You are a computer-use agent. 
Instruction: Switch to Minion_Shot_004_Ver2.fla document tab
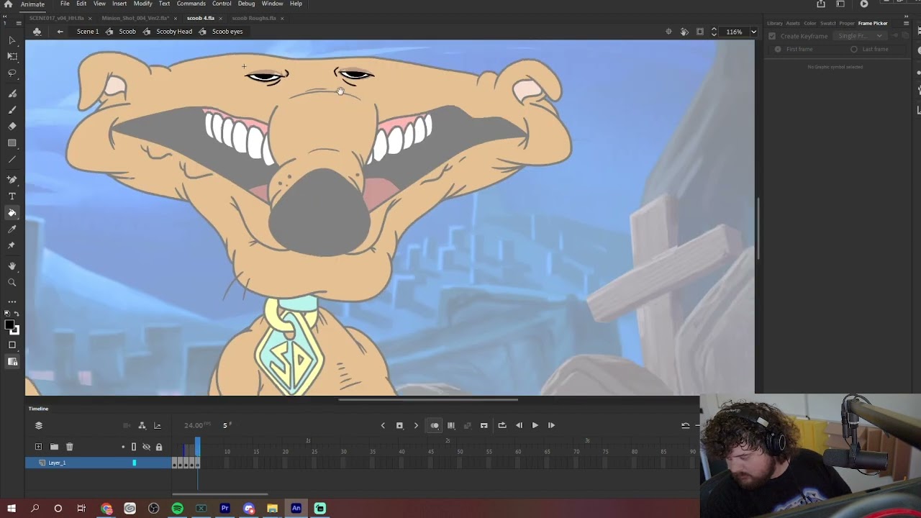pos(135,18)
